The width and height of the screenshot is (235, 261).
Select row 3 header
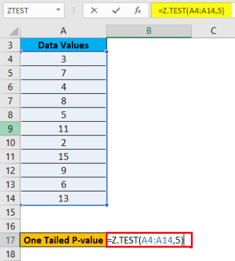(x=10, y=45)
